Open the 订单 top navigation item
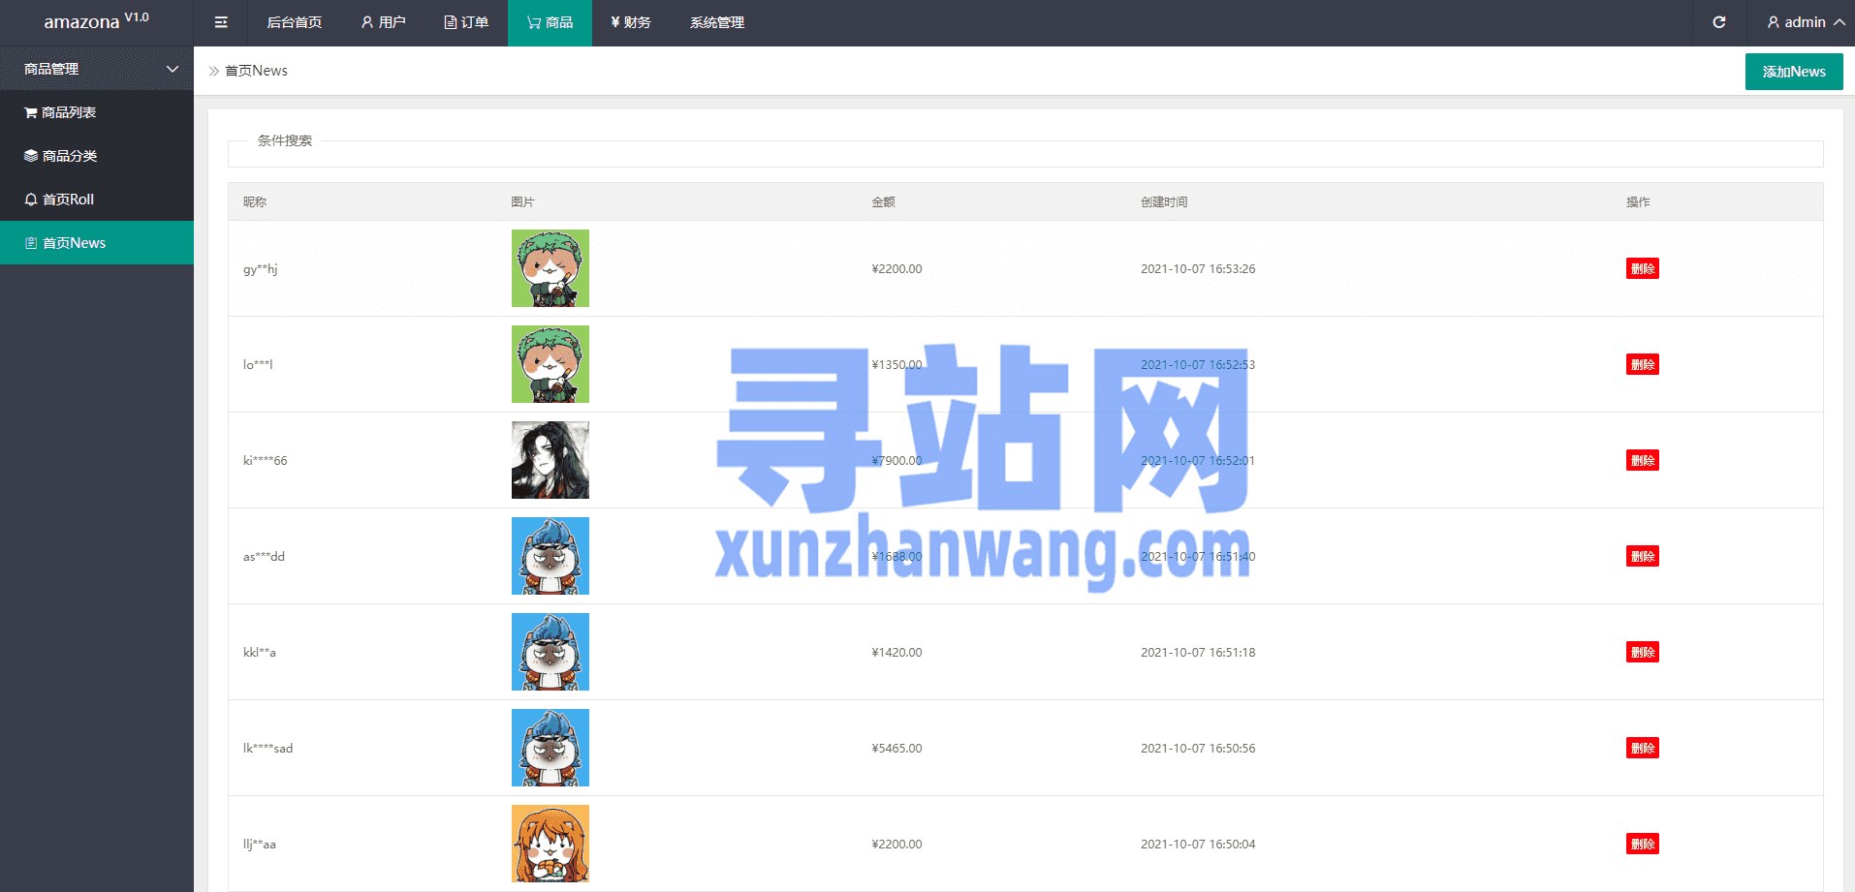Viewport: 1855px width, 892px height. (466, 22)
